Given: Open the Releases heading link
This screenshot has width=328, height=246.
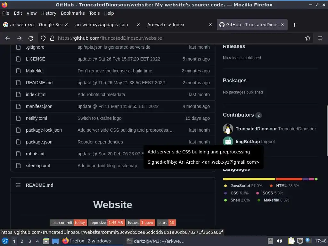Looking at the screenshot, I should pyautogui.click(x=234, y=46).
